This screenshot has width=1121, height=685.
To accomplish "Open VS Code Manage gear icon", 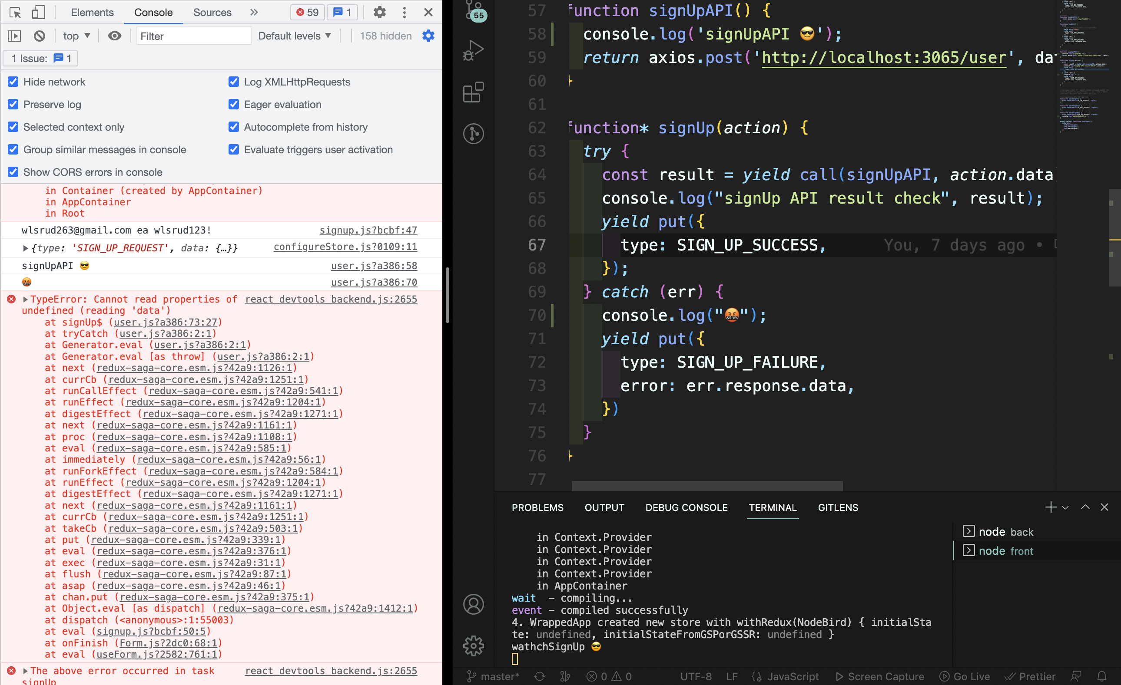I will click(474, 646).
